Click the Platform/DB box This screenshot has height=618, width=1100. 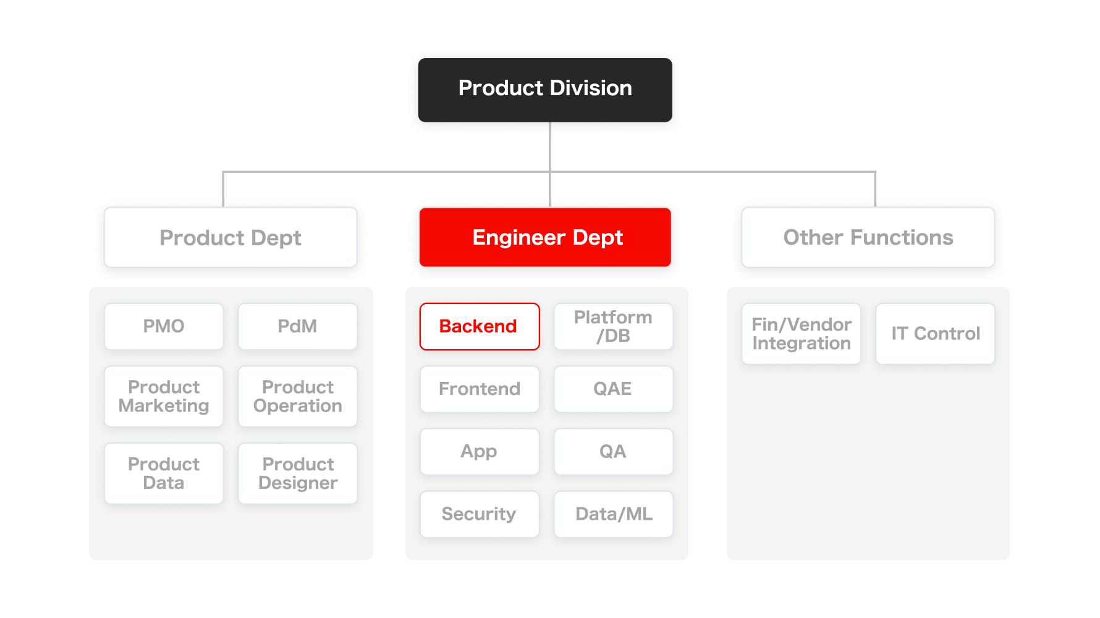613,326
